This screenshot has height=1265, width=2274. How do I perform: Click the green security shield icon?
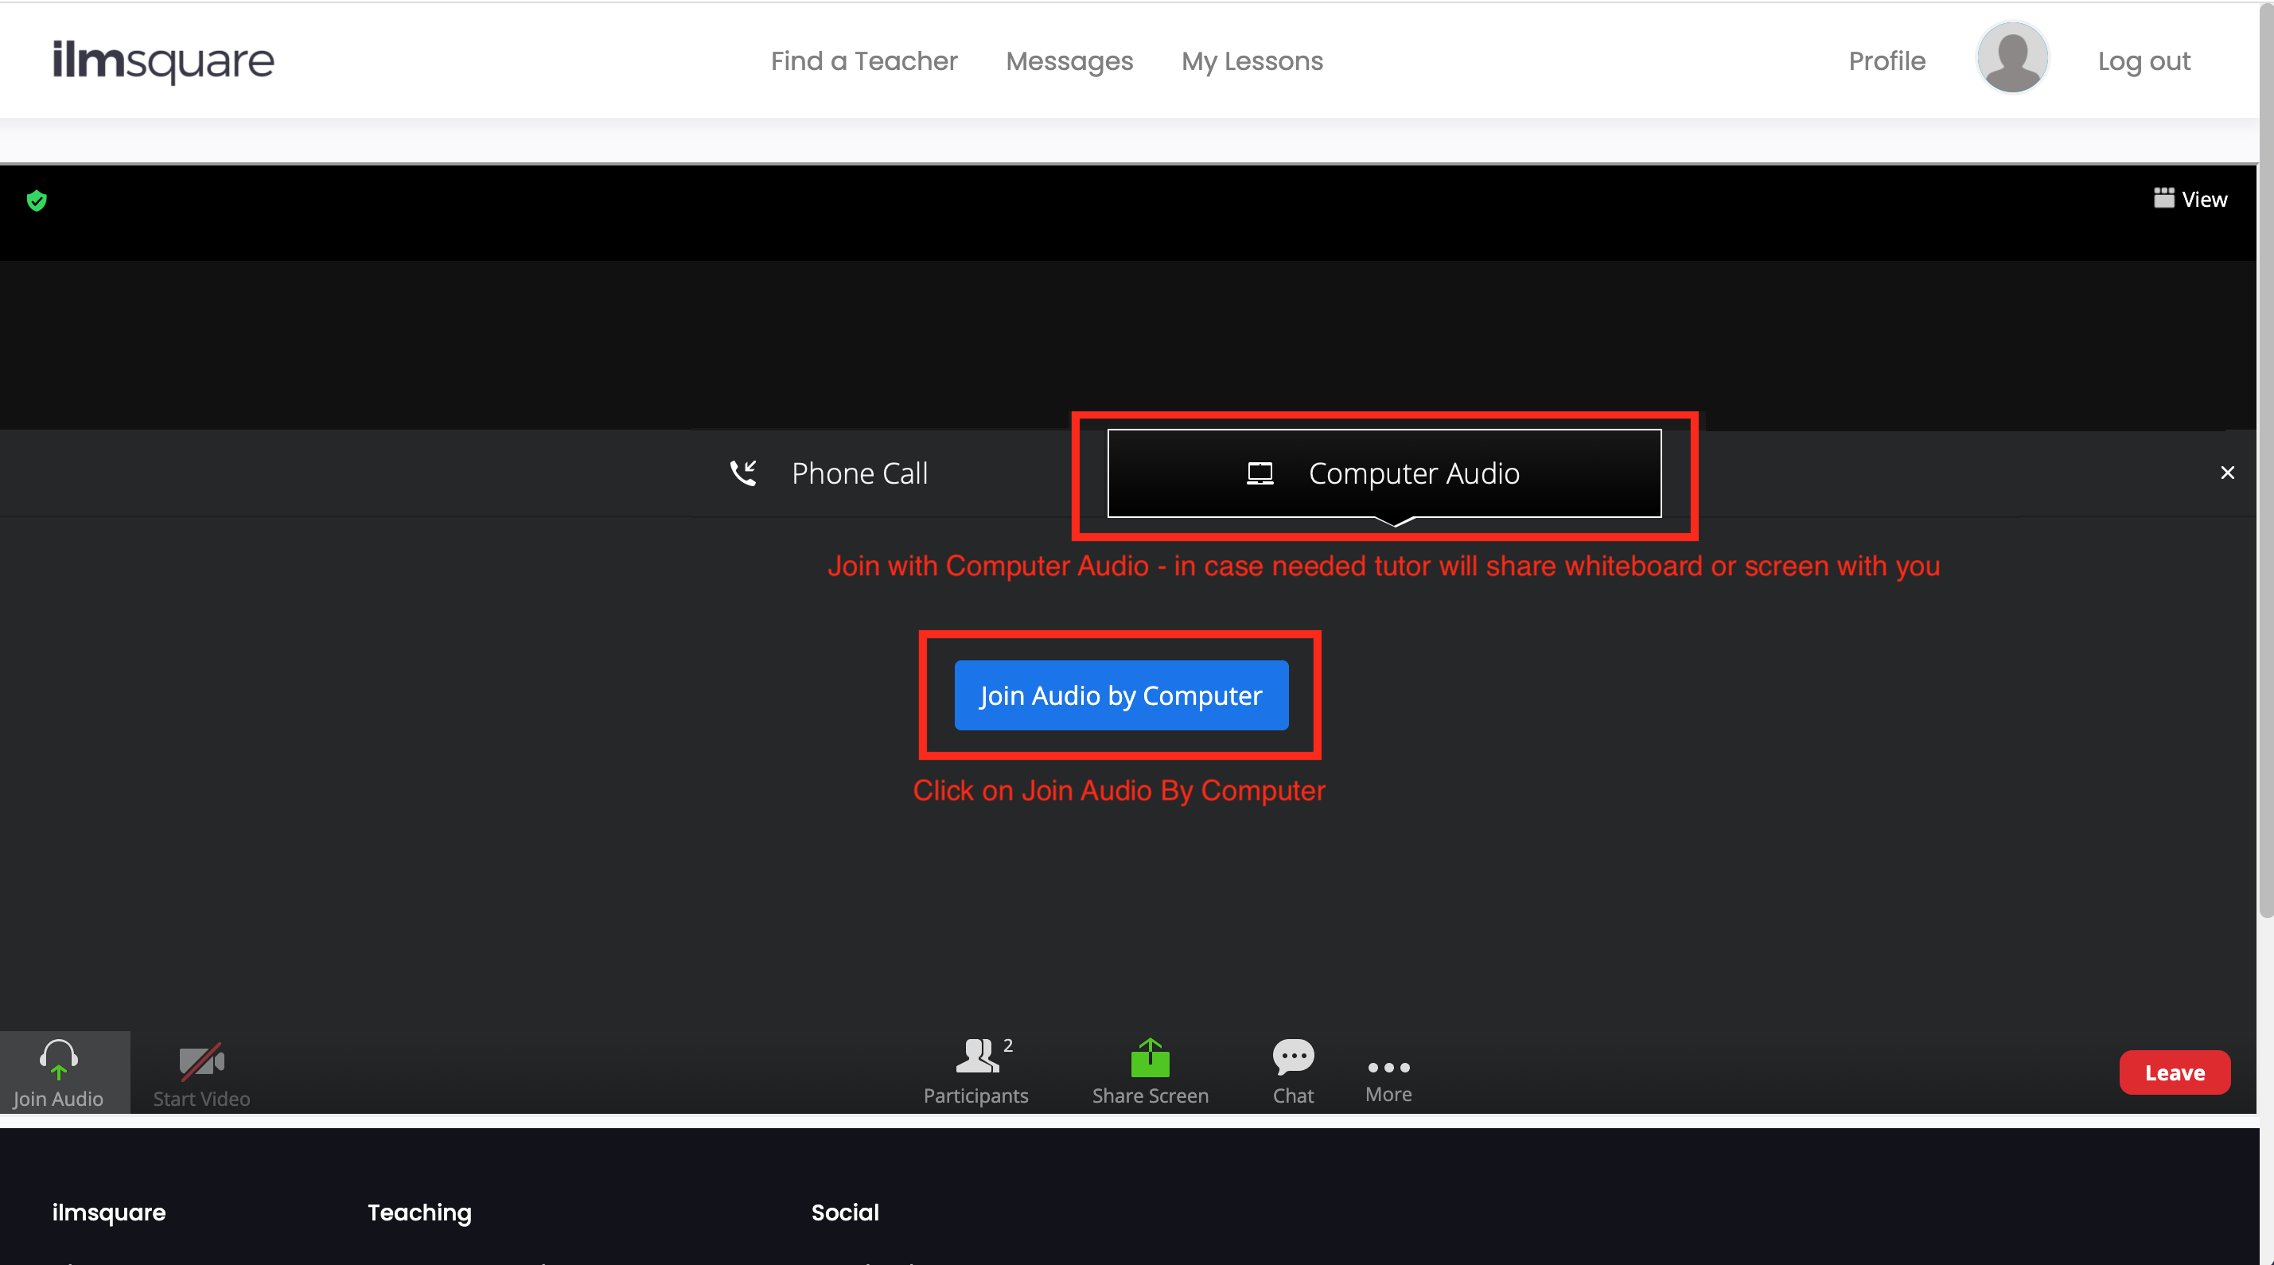pyautogui.click(x=36, y=201)
